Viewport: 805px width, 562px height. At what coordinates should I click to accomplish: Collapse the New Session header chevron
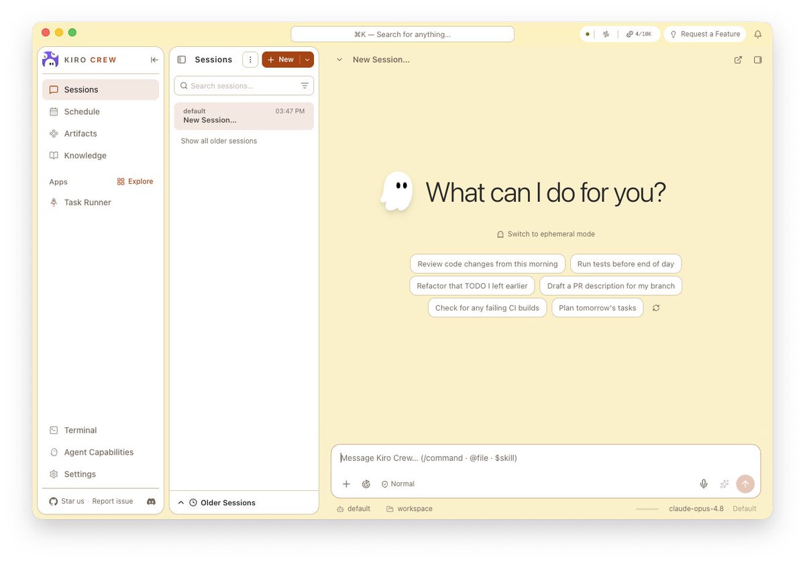339,60
